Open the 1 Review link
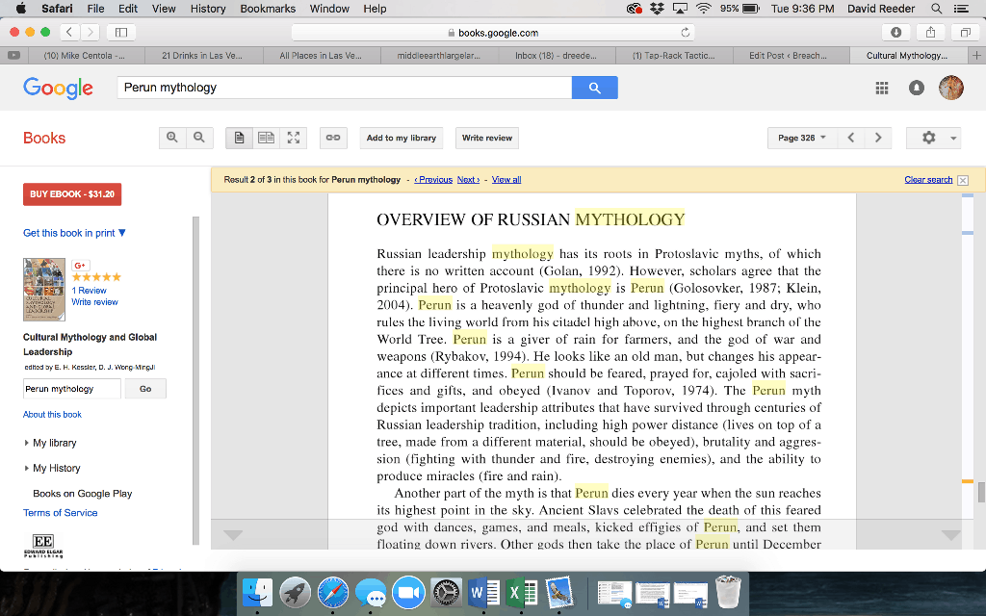The width and height of the screenshot is (986, 616). pyautogui.click(x=89, y=291)
